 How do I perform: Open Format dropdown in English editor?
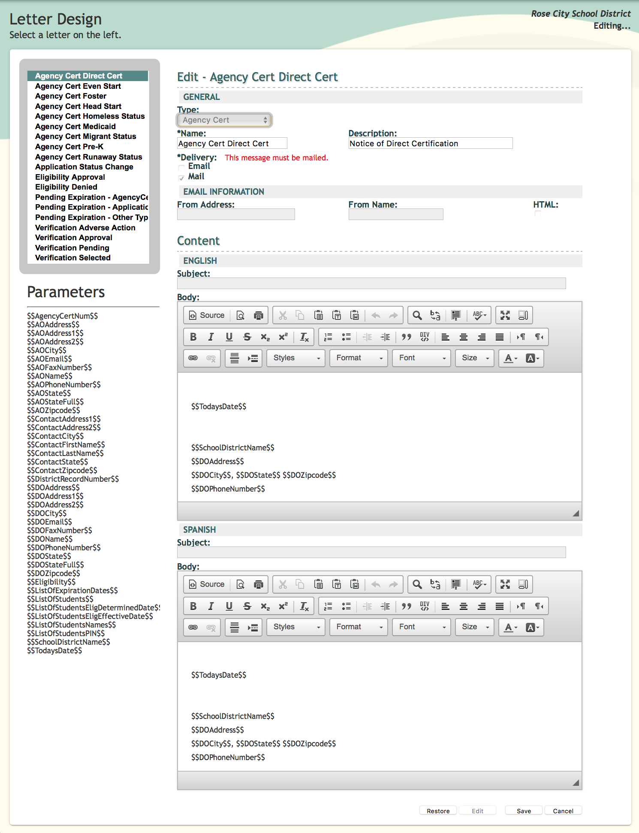click(x=359, y=358)
